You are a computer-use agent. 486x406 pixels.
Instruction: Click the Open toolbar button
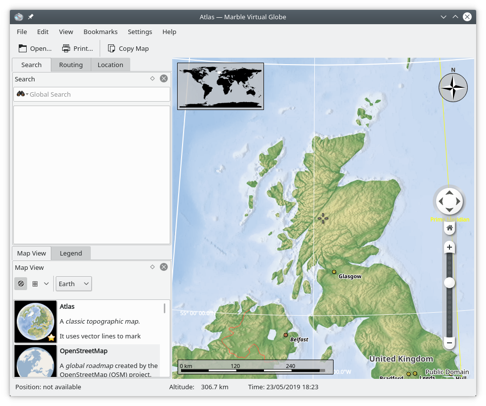click(x=35, y=48)
